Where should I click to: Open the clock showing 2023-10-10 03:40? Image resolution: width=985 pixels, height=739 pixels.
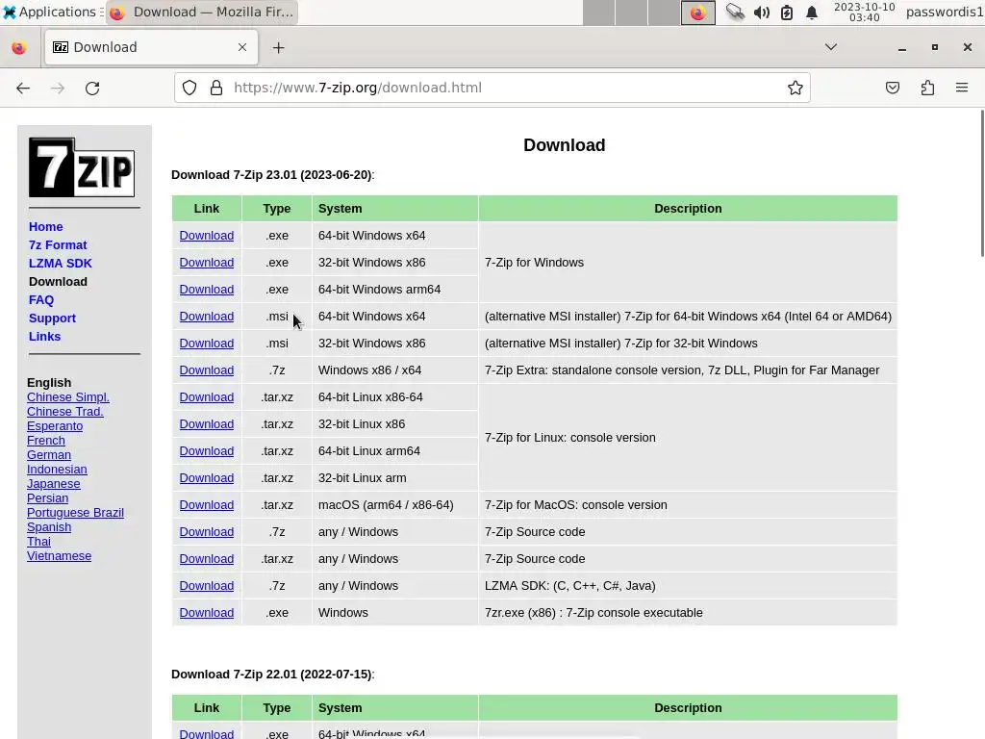click(864, 13)
